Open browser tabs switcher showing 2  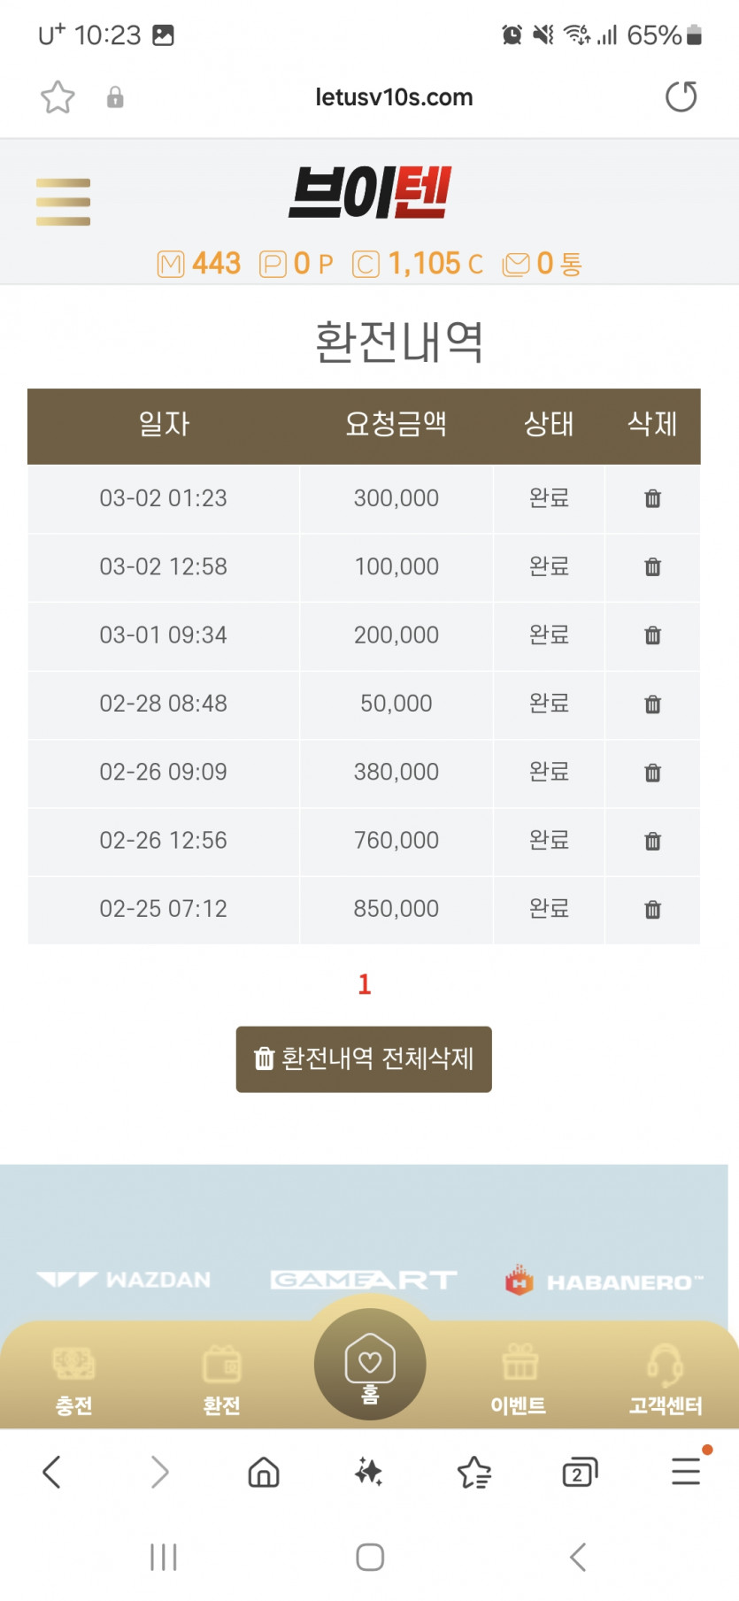pos(580,1472)
